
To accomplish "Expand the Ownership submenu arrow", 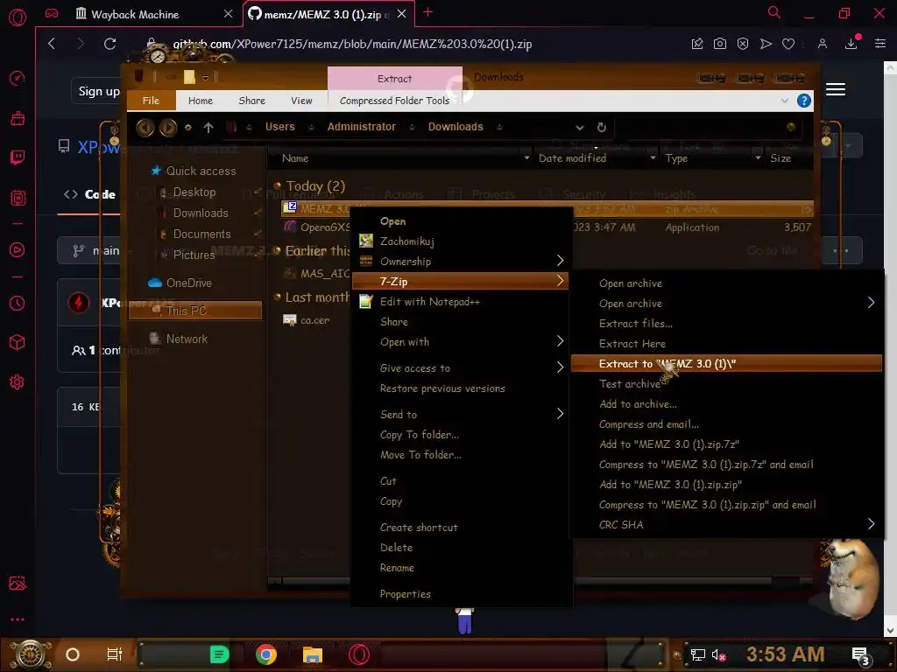I will pyautogui.click(x=560, y=261).
